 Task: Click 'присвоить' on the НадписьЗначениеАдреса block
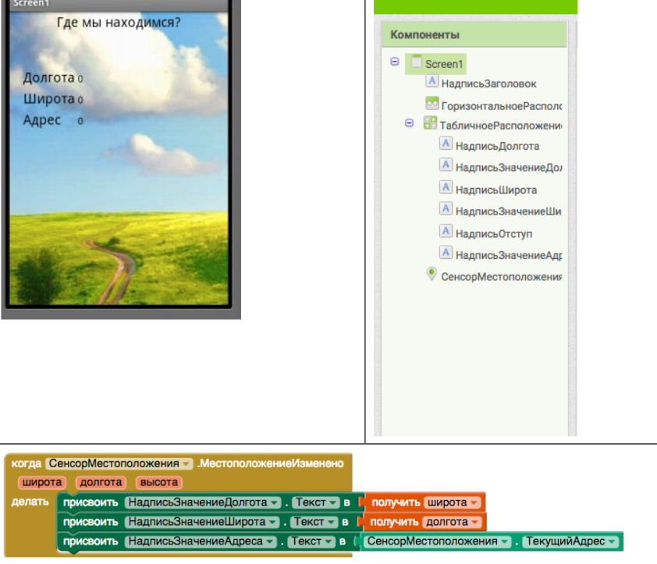91,541
